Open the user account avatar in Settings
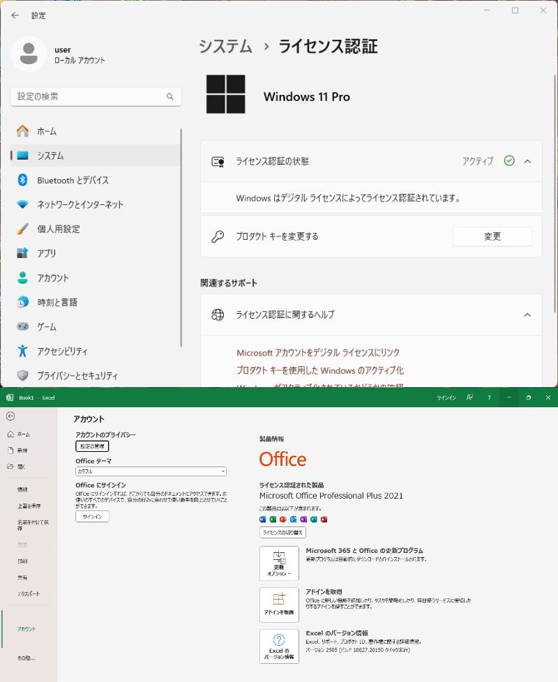 tap(29, 54)
